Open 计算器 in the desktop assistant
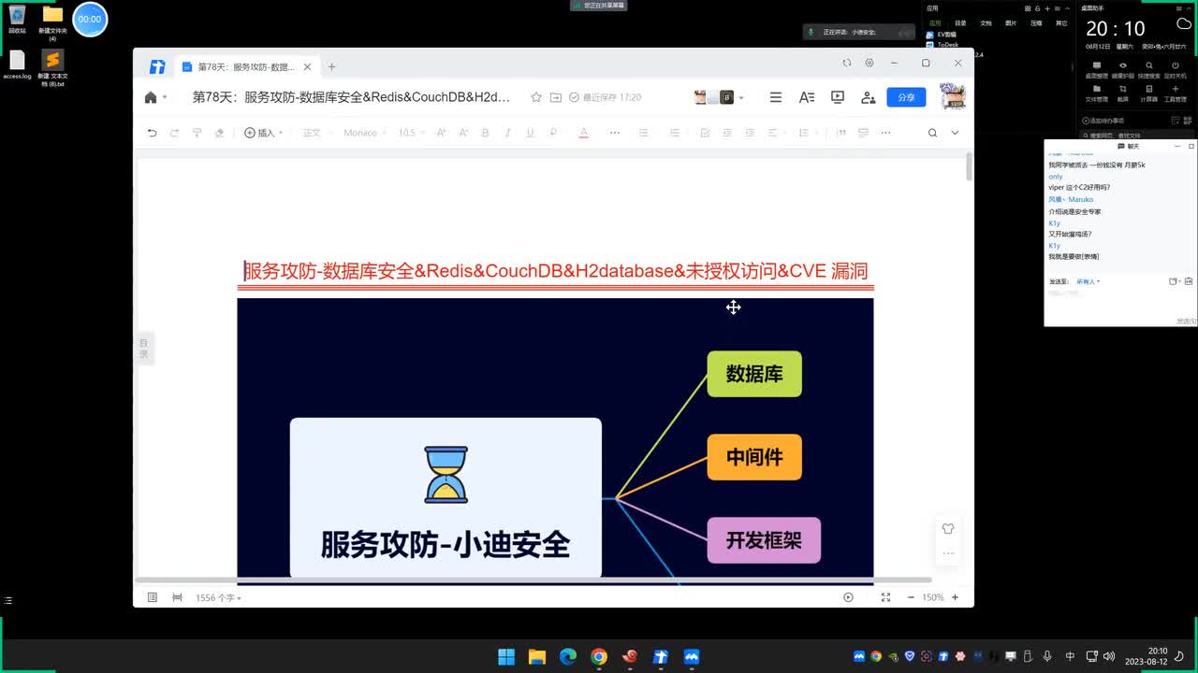 (1148, 93)
